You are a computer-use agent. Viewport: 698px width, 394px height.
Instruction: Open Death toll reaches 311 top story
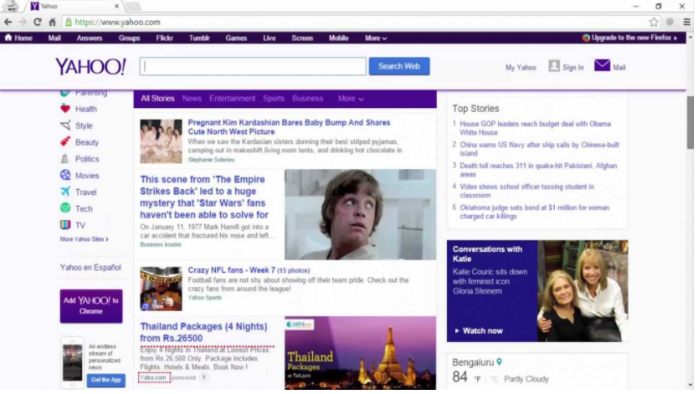538,170
